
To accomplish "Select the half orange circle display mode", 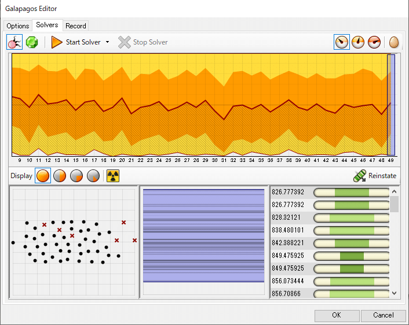I will (60, 176).
